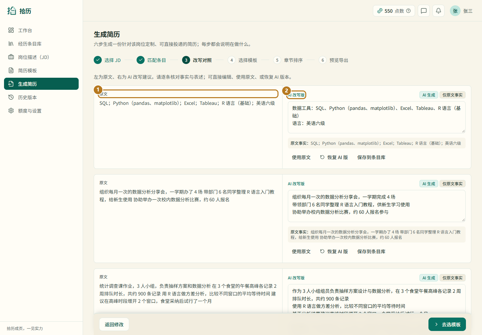Viewport: 482px width, 335px height.
Task: Jump to step 5 章节排序
Action: click(288, 60)
